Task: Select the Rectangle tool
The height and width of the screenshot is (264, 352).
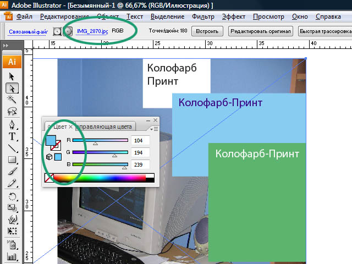Action: (12, 160)
